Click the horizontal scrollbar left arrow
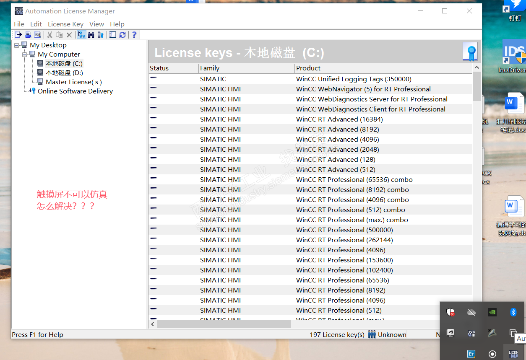Image resolution: width=526 pixels, height=360 pixels. pos(153,324)
